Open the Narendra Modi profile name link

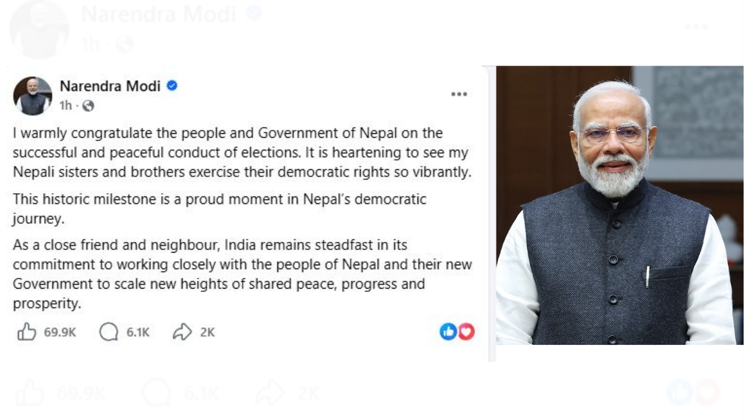click(x=111, y=87)
